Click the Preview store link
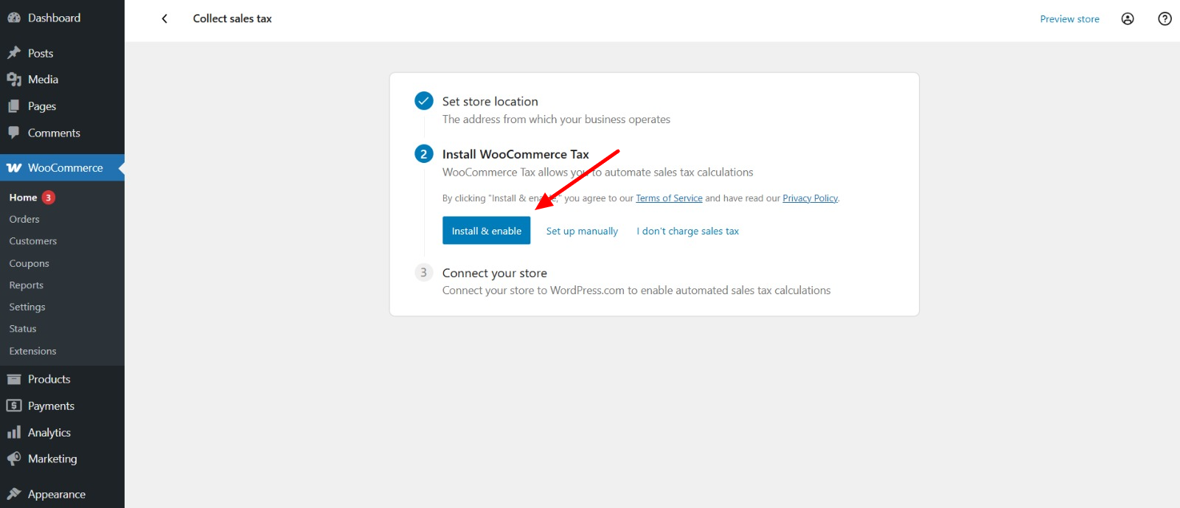1180x508 pixels. (1069, 19)
